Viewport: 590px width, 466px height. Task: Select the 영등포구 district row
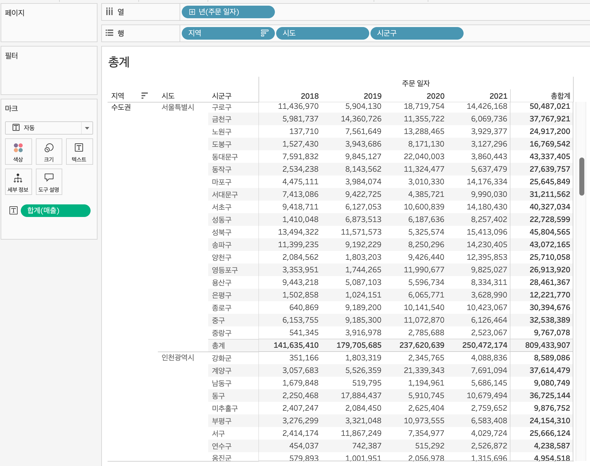coord(225,270)
